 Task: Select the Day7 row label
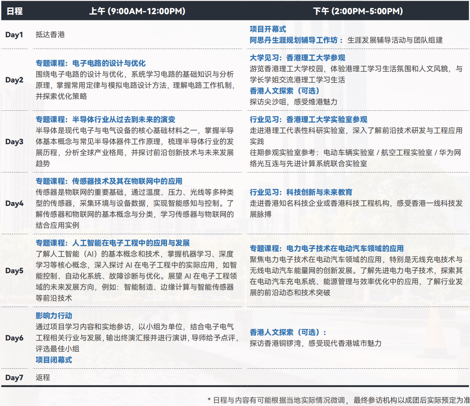[14, 378]
